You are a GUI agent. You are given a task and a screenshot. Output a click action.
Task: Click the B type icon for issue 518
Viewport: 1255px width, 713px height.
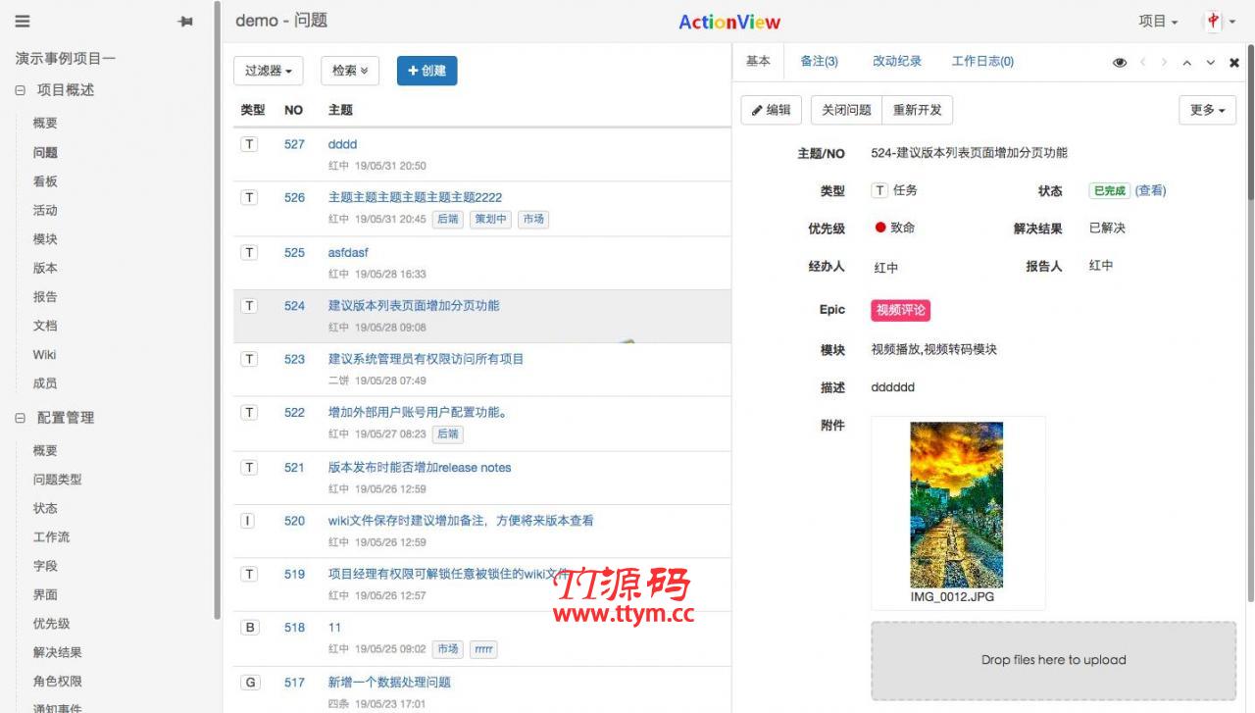250,627
